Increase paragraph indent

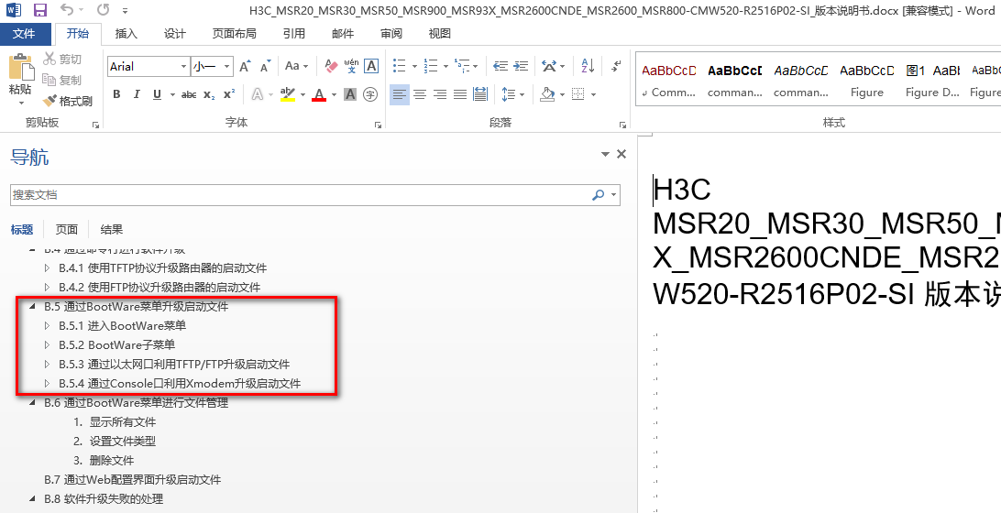point(521,66)
